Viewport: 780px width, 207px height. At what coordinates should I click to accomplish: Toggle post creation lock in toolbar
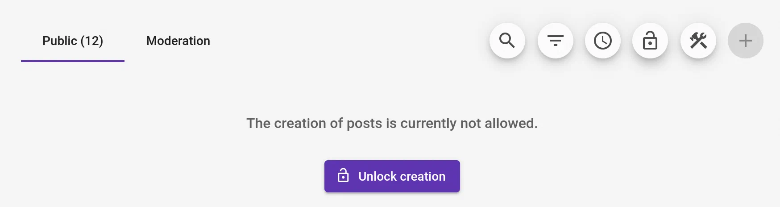tap(650, 41)
